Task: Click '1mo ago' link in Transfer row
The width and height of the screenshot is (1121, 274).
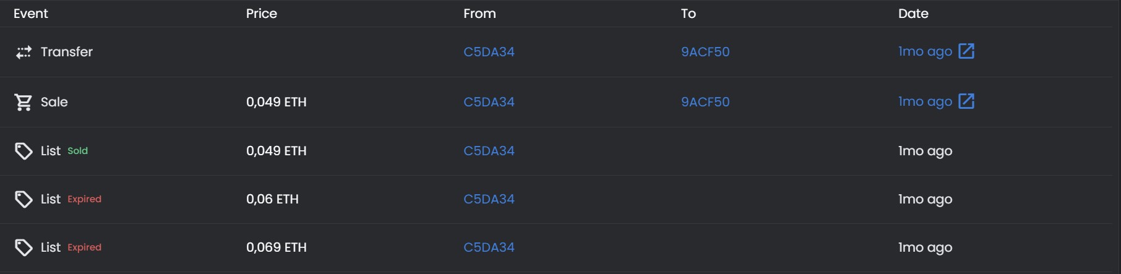Action: point(925,52)
